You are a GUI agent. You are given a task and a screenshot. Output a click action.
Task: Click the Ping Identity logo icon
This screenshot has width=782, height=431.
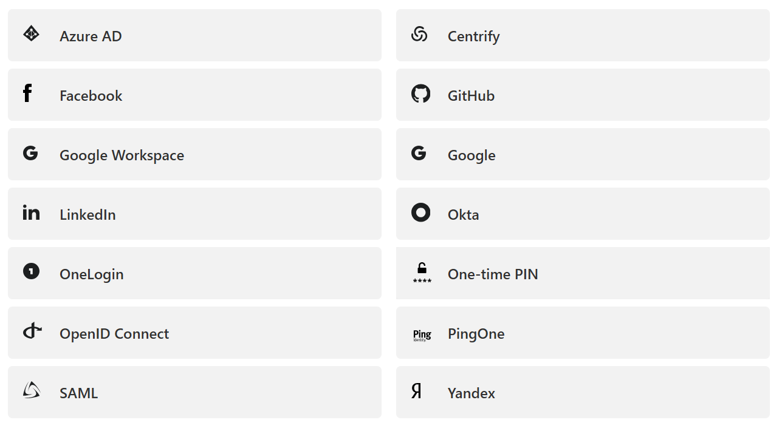coord(422,334)
